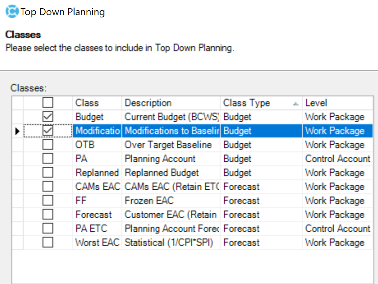This screenshot has height=284, width=378.
Task: Click the "Frozen EAC" description cell
Action: [171, 201]
